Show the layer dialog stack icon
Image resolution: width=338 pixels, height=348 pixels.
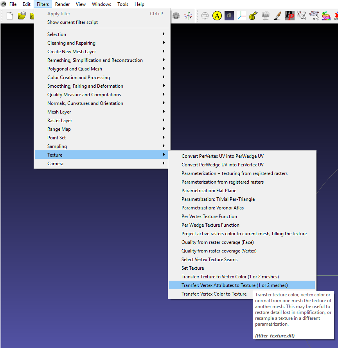[x=176, y=16]
